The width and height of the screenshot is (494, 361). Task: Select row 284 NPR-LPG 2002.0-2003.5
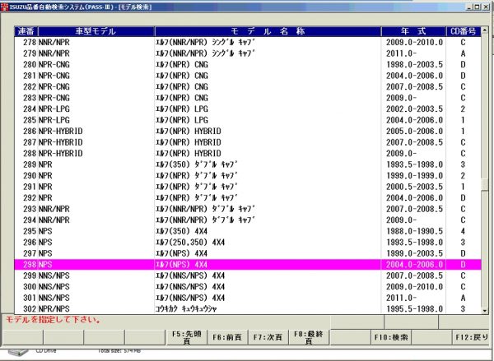(x=248, y=109)
